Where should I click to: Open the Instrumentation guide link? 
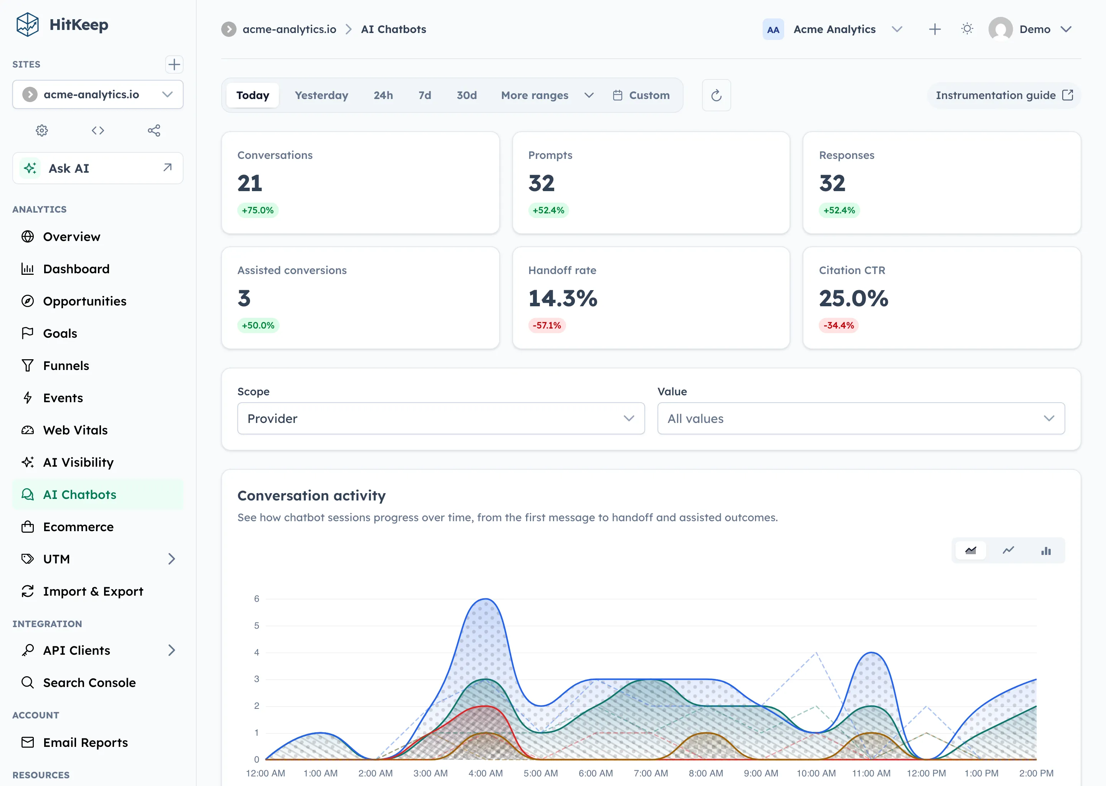pos(1004,95)
